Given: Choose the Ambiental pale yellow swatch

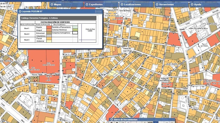Looking at the screenshot, I should 49,41.
